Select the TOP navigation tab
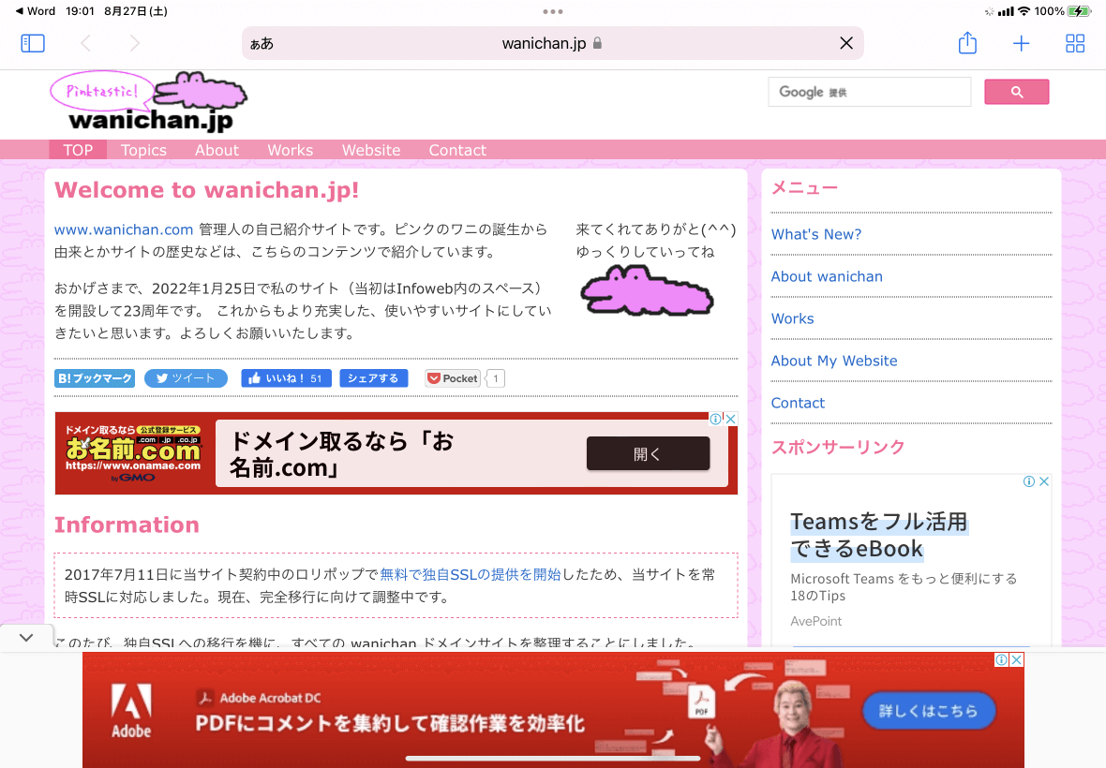This screenshot has height=768, width=1106. [78, 150]
